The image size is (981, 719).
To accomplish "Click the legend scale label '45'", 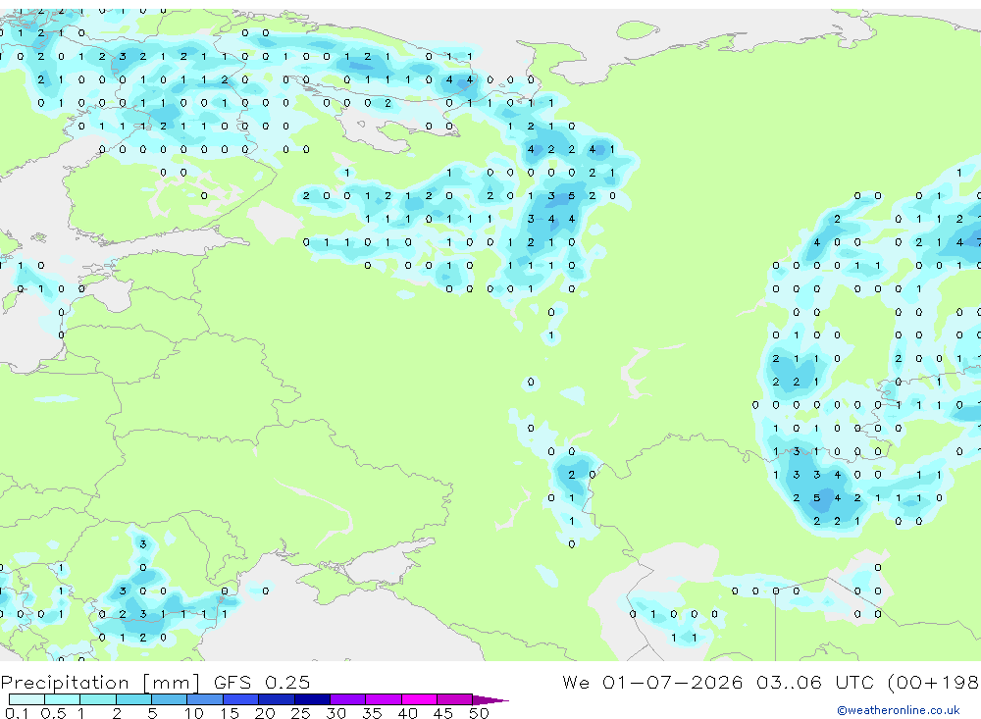I will tap(443, 713).
